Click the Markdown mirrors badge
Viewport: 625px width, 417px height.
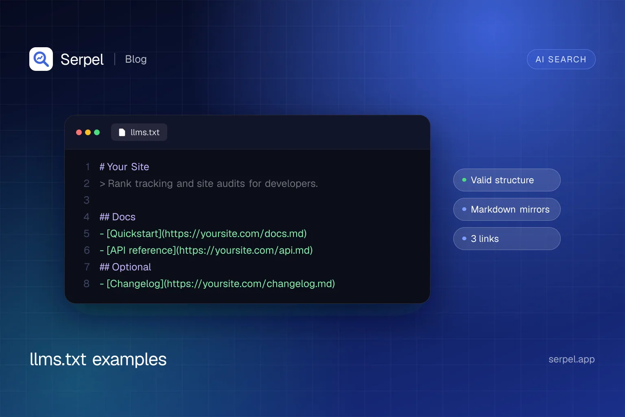[x=507, y=209]
